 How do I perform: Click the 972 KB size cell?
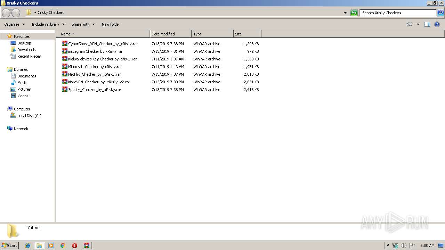pos(253,51)
